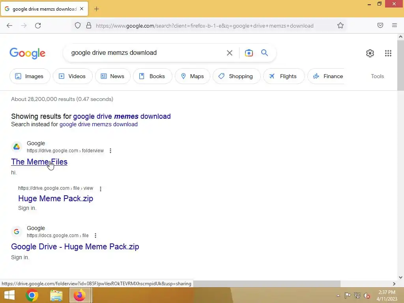Filter results by Finance
Image resolution: width=404 pixels, height=303 pixels.
pos(326,76)
